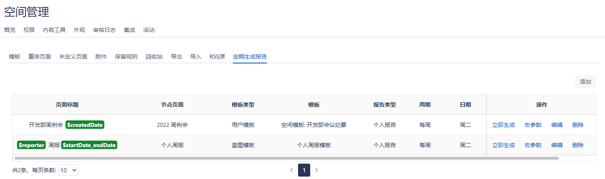Screen dimensions: 605x179
Task: Edit the 开发部周例会 report entry
Action: [x=557, y=125]
